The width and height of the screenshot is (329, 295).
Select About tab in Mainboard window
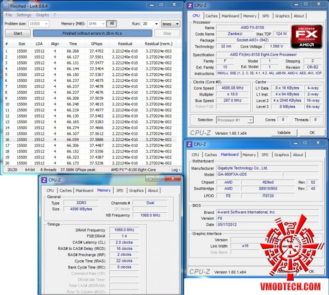pos(298,155)
